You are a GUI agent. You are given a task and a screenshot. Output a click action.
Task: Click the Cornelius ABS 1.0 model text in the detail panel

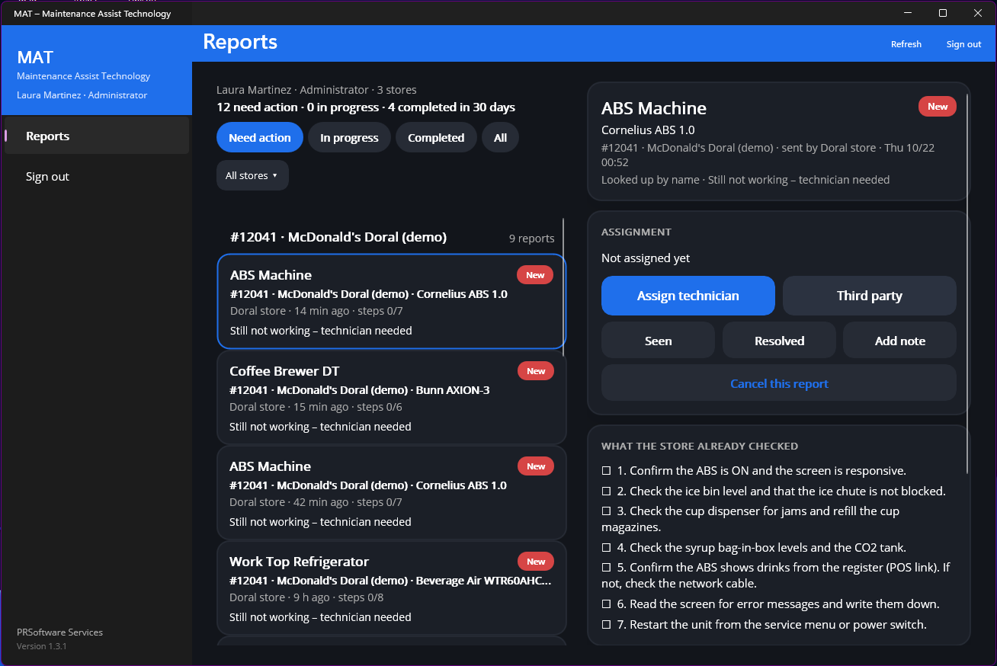click(648, 130)
